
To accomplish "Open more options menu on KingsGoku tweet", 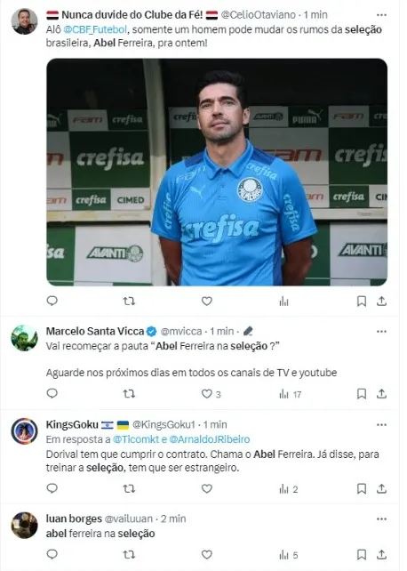I will (381, 425).
